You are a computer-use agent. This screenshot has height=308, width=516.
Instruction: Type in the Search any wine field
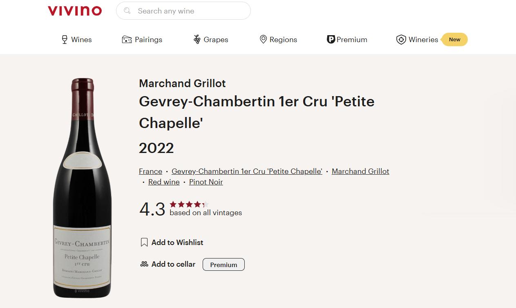188,11
